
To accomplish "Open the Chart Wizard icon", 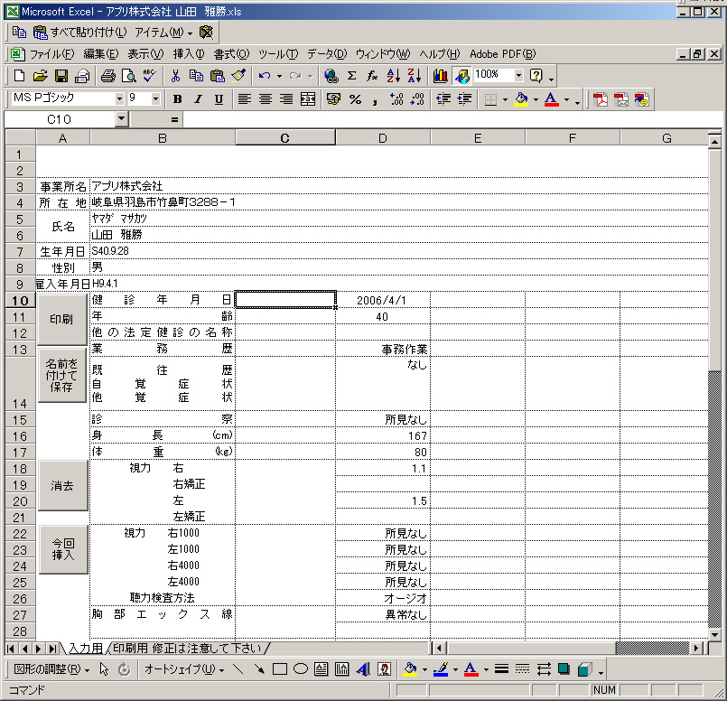I will click(441, 76).
